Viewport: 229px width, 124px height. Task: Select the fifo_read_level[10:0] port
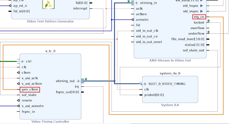188,39
